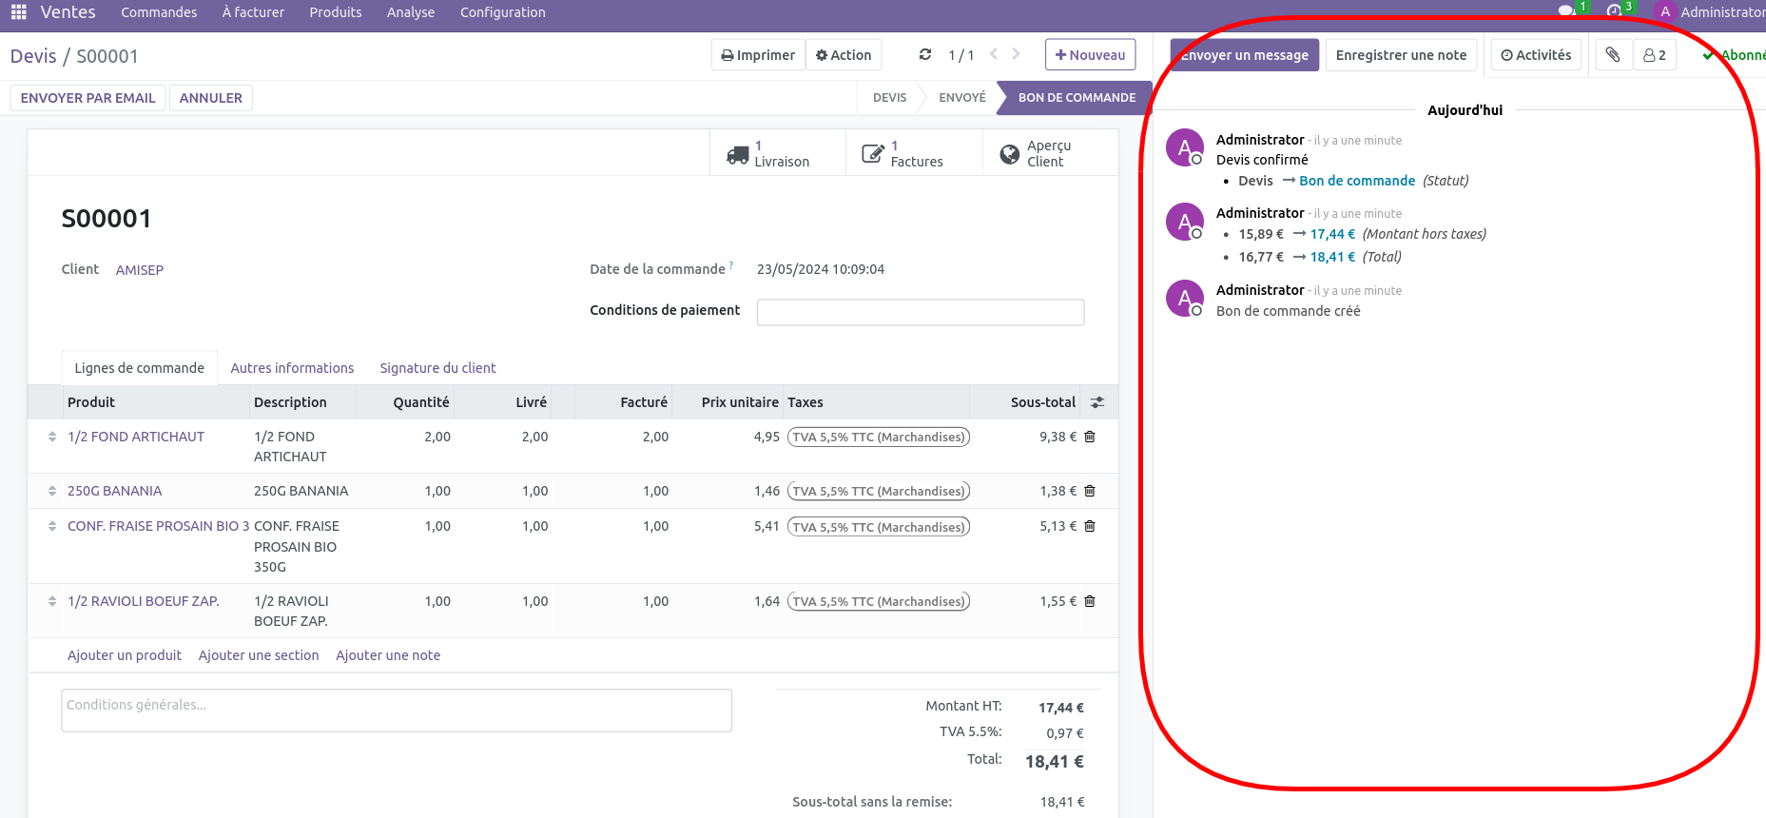Open attachments paperclip icon
Screen dimensions: 1766x818
[1613, 55]
